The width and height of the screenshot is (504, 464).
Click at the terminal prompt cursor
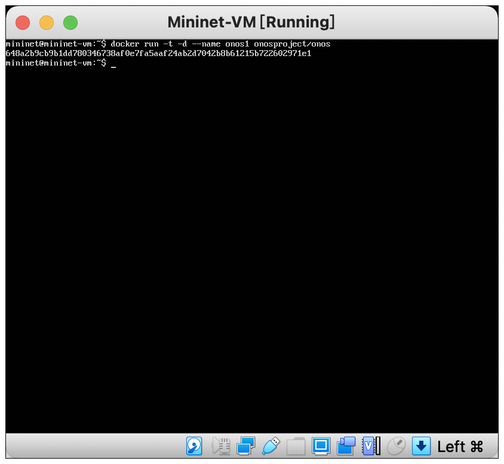pos(113,63)
